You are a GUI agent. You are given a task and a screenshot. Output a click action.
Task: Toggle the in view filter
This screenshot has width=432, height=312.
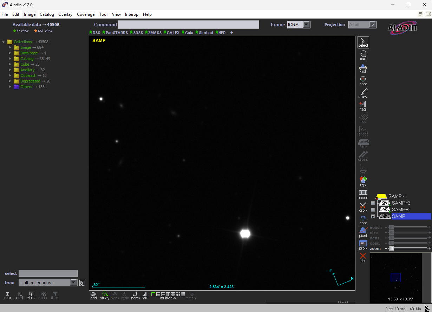tap(21, 31)
